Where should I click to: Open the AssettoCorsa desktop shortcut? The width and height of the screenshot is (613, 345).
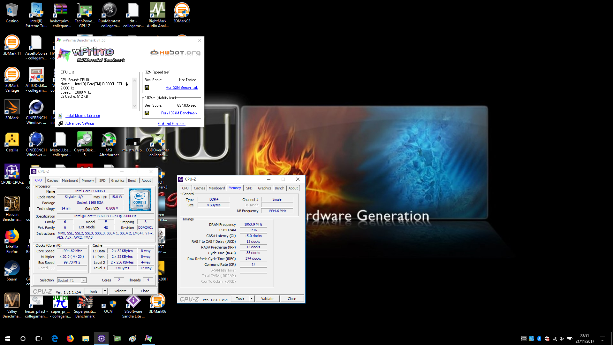[36, 47]
